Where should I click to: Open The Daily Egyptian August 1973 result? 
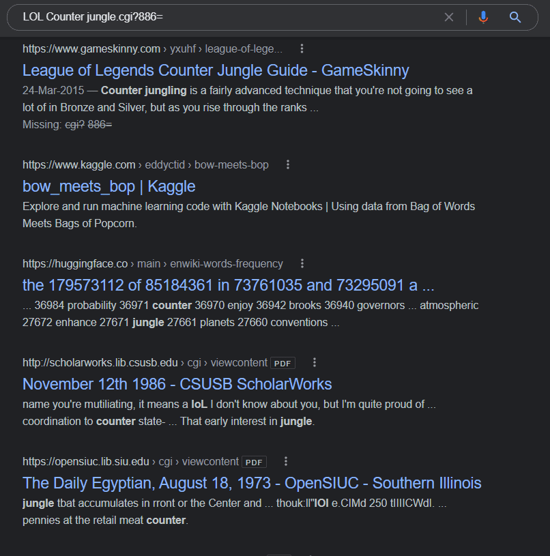[251, 483]
